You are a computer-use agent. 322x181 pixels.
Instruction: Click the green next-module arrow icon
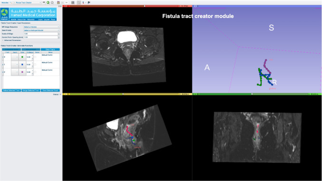tap(48, 2)
